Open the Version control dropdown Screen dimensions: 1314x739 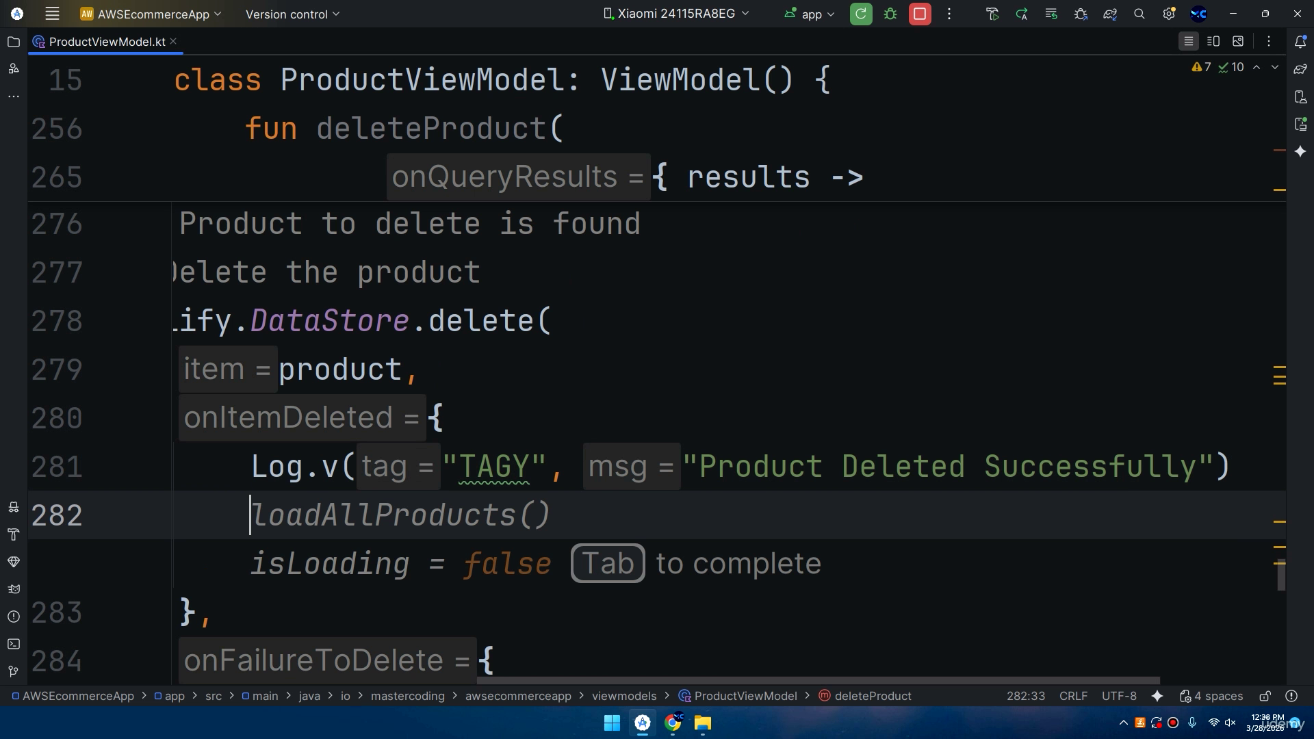click(292, 14)
